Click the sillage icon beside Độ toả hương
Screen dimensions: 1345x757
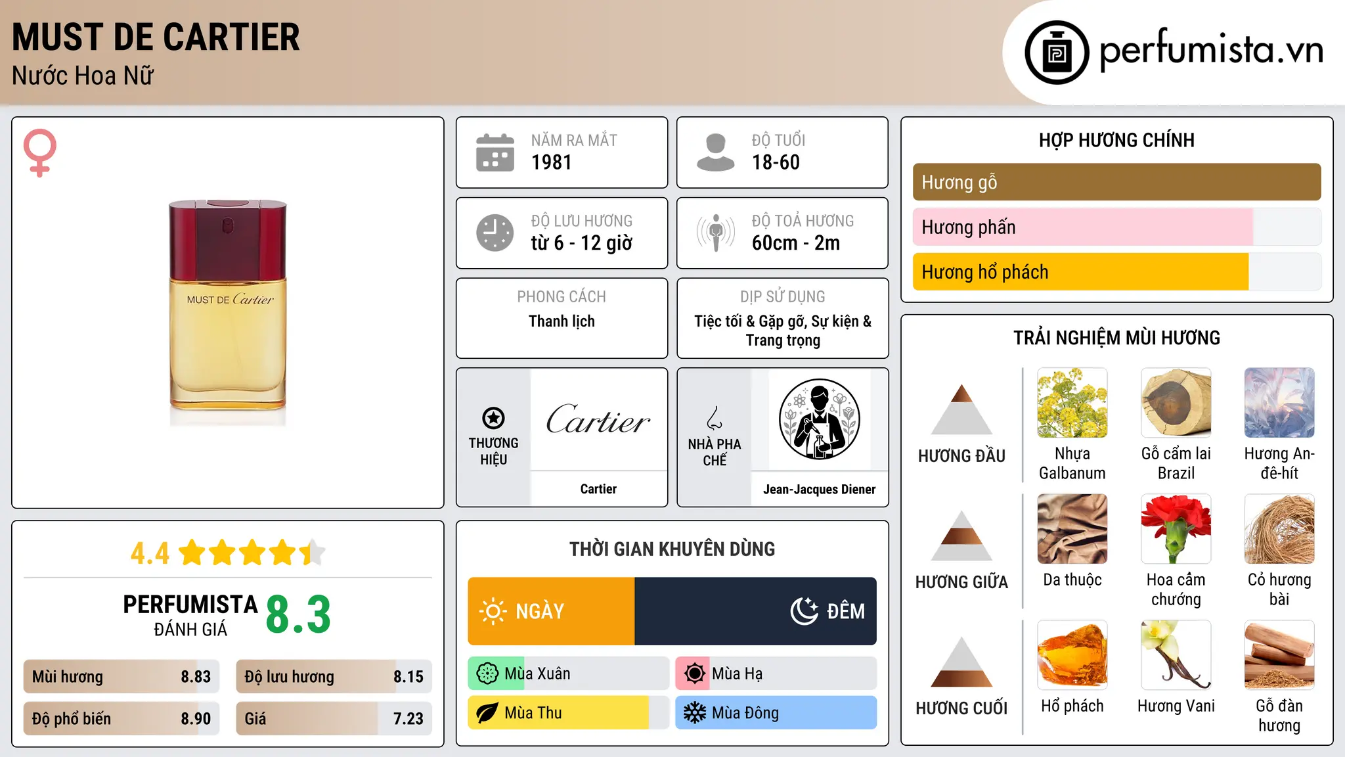pos(715,233)
